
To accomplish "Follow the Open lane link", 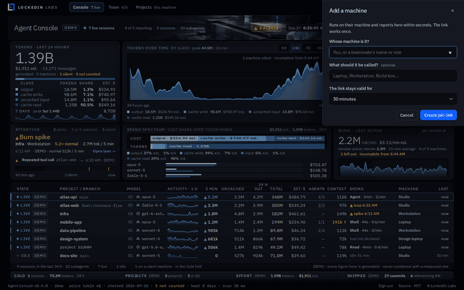I will [x=104, y=151].
